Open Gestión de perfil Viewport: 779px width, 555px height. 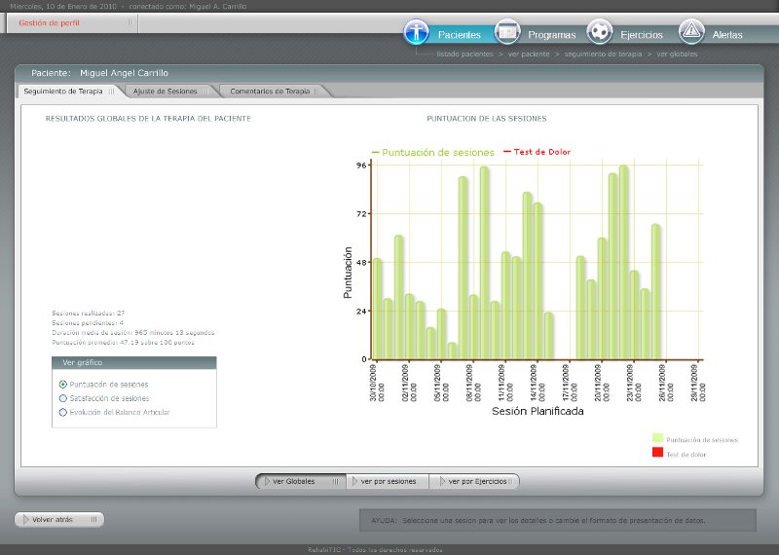(x=50, y=22)
